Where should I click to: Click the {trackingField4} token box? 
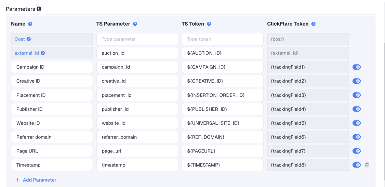click(308, 109)
